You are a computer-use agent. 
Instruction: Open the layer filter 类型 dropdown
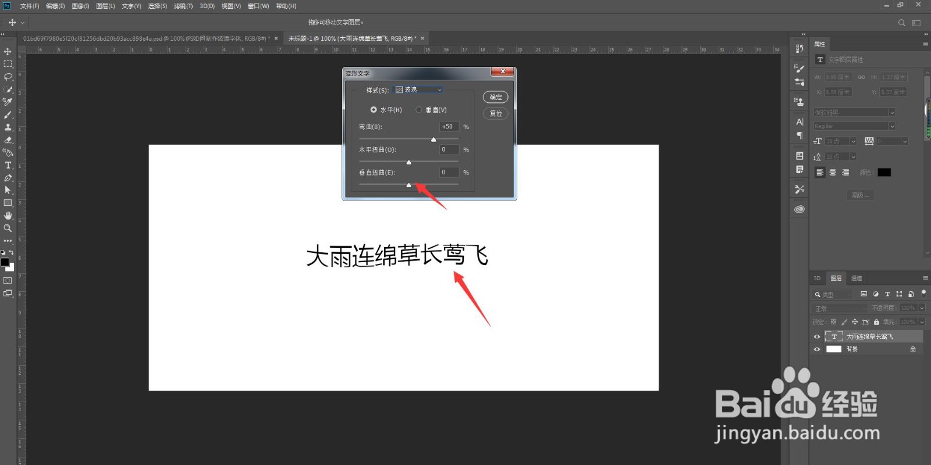click(x=833, y=294)
